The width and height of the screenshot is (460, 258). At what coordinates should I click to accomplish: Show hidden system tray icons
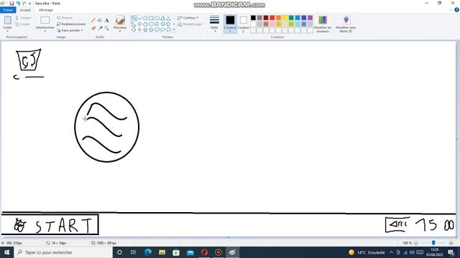click(391, 252)
